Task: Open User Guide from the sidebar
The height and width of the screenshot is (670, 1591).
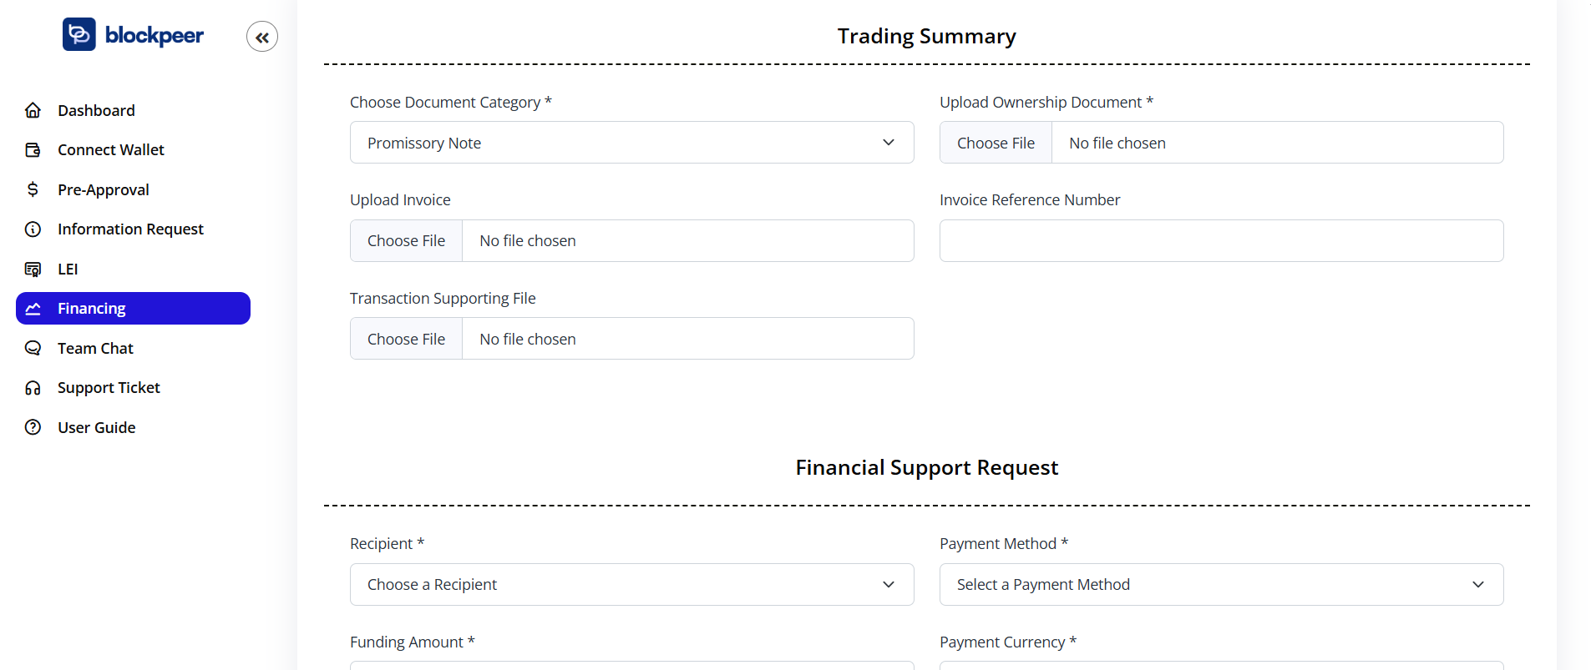Action: pos(96,427)
